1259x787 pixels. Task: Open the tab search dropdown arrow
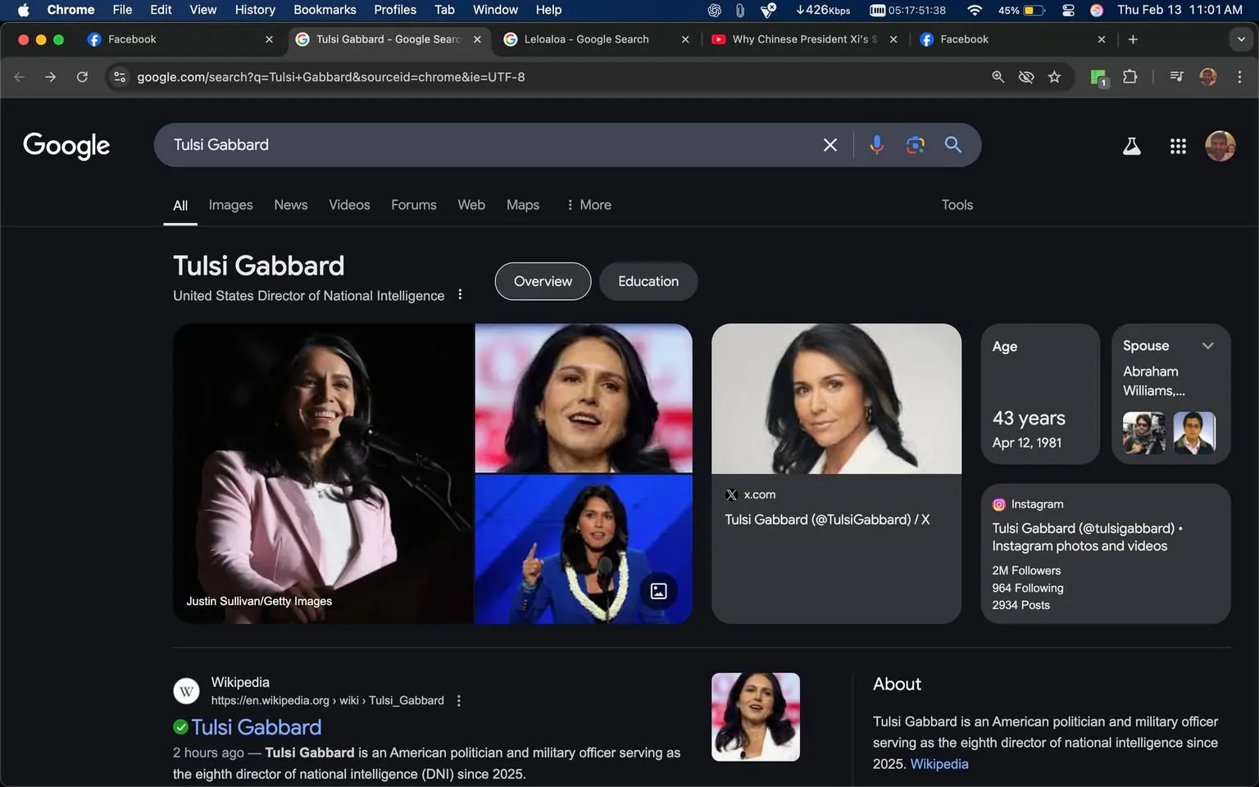tap(1240, 39)
